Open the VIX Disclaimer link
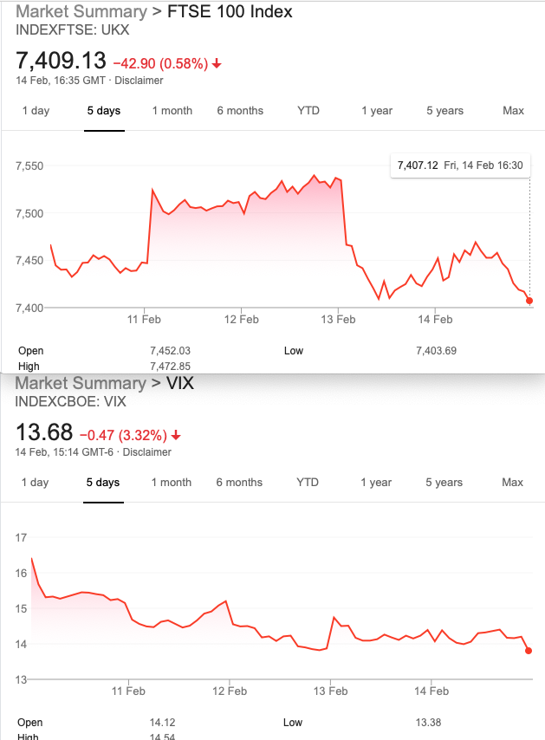 [146, 452]
